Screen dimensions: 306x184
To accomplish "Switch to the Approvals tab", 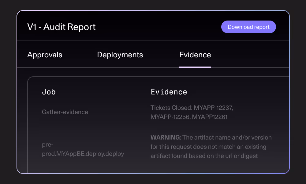I will 45,55.
